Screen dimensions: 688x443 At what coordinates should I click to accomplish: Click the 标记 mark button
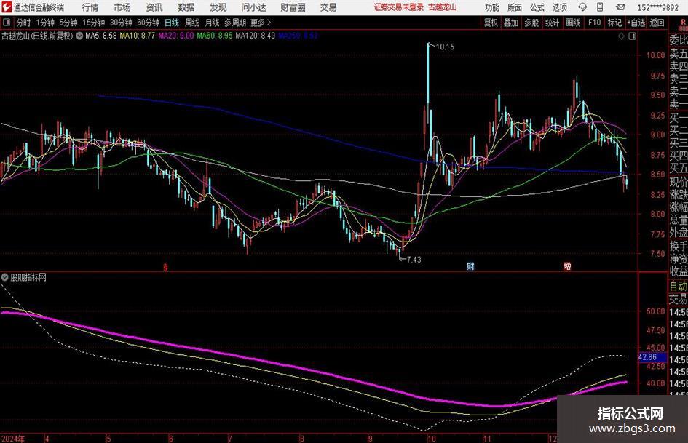point(614,23)
